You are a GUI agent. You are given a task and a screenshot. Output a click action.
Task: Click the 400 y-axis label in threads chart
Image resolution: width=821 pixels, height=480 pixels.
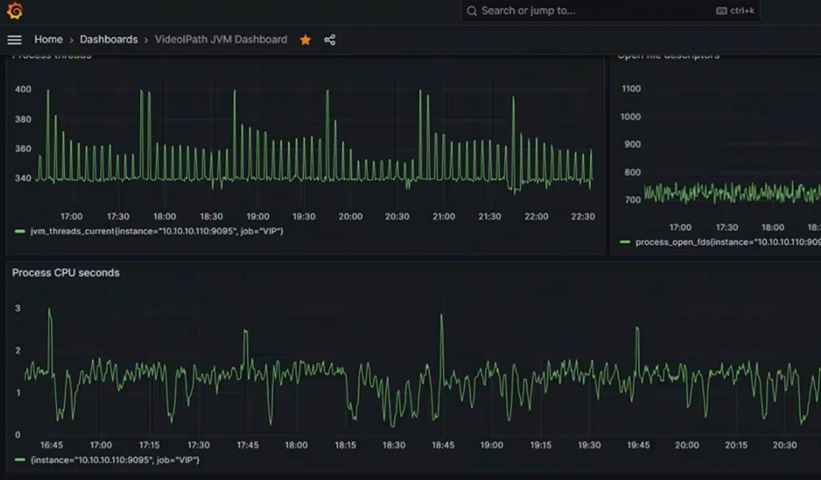click(23, 90)
